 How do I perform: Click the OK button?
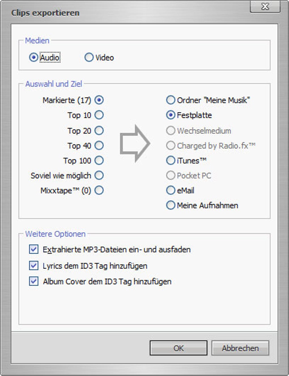[x=178, y=348]
